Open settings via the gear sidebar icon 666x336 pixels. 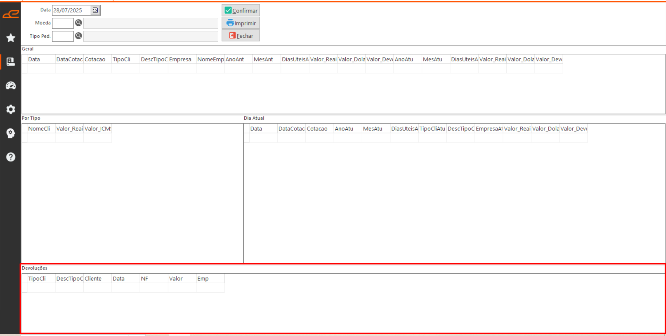coord(11,110)
